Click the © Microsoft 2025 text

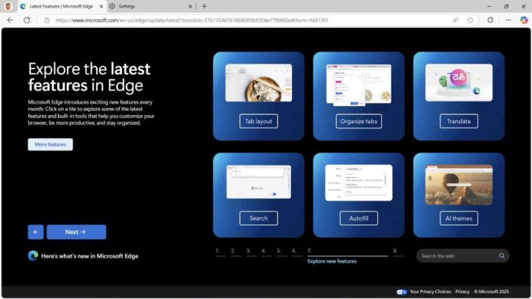point(491,291)
